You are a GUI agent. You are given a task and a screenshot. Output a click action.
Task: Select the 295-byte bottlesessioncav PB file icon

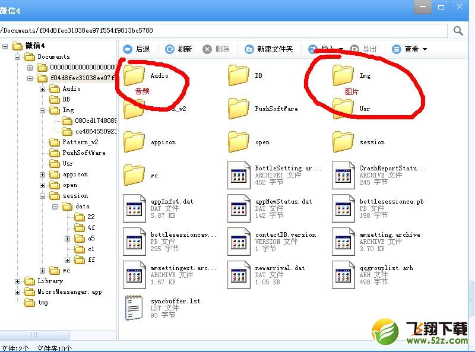[x=134, y=242]
